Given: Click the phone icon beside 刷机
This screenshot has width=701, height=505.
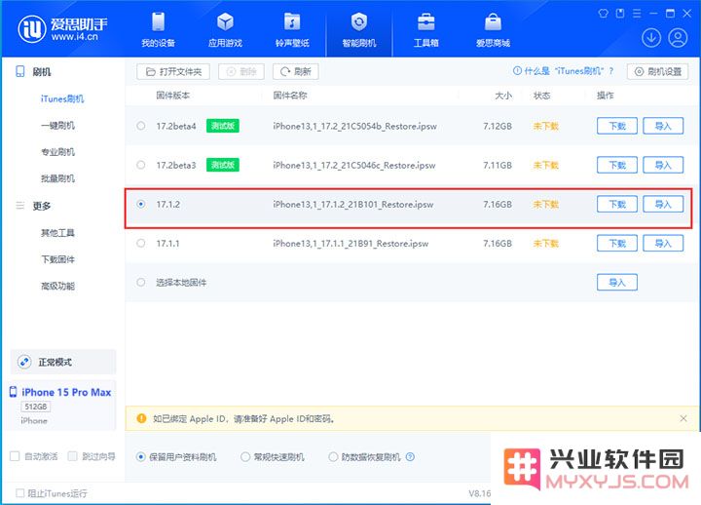Looking at the screenshot, I should 20,71.
